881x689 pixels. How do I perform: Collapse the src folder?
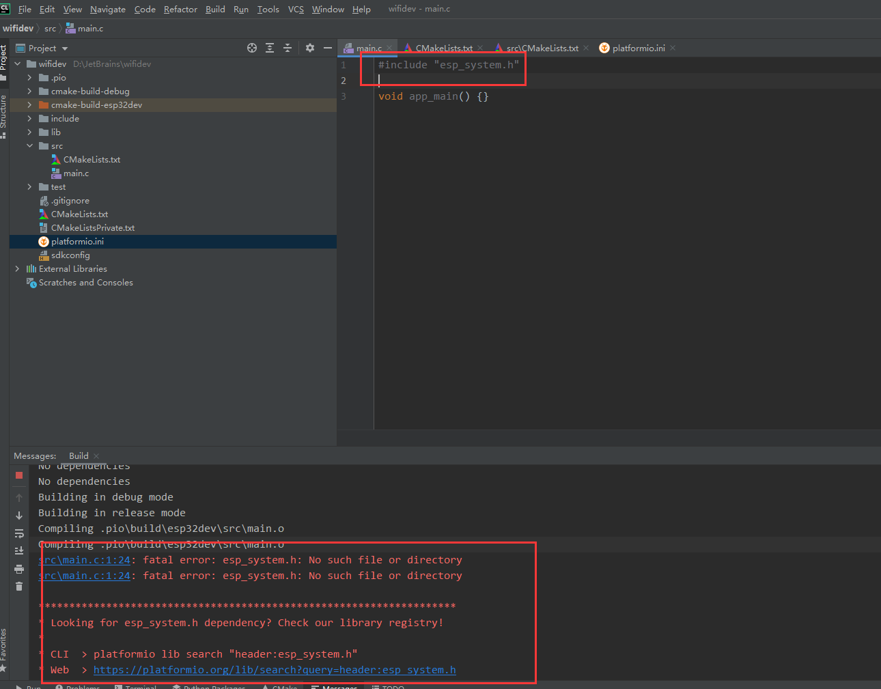point(29,145)
